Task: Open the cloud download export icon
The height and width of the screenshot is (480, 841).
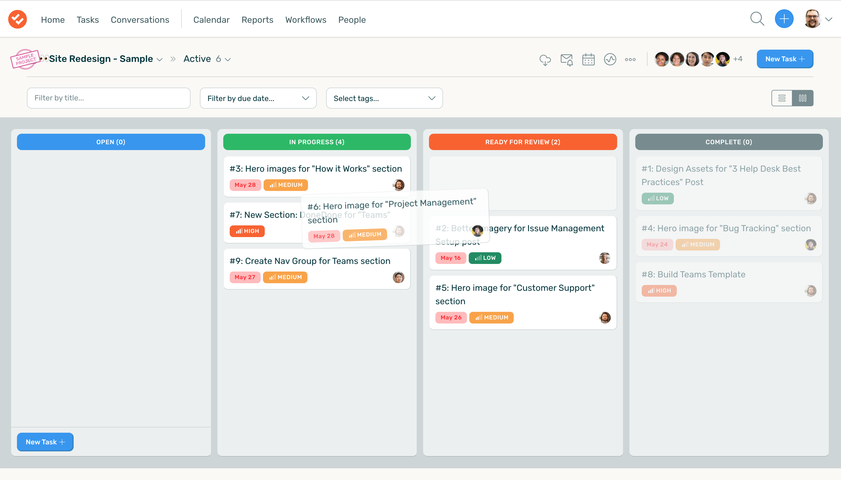Action: click(x=545, y=60)
